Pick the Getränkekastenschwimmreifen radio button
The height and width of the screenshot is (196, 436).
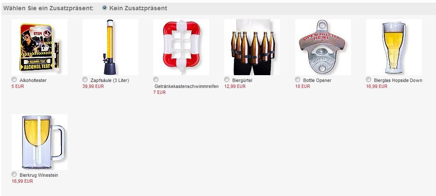(x=156, y=79)
